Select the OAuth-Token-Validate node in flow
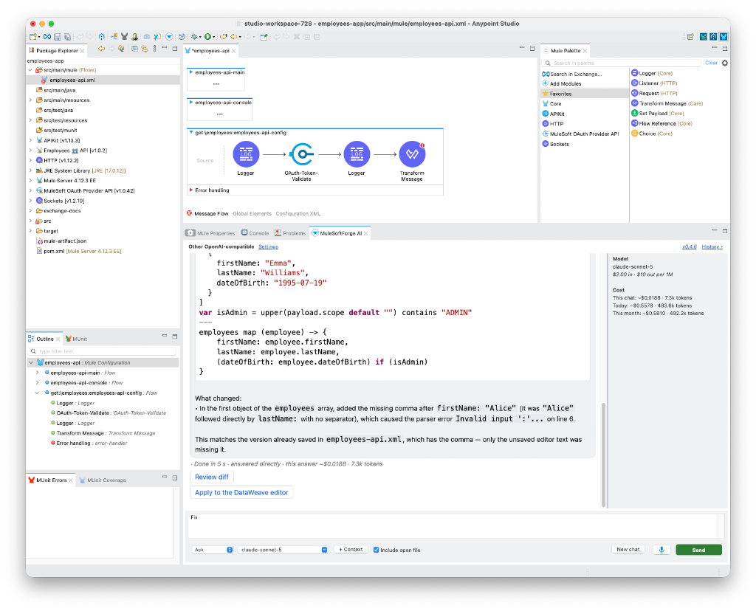 pos(302,154)
